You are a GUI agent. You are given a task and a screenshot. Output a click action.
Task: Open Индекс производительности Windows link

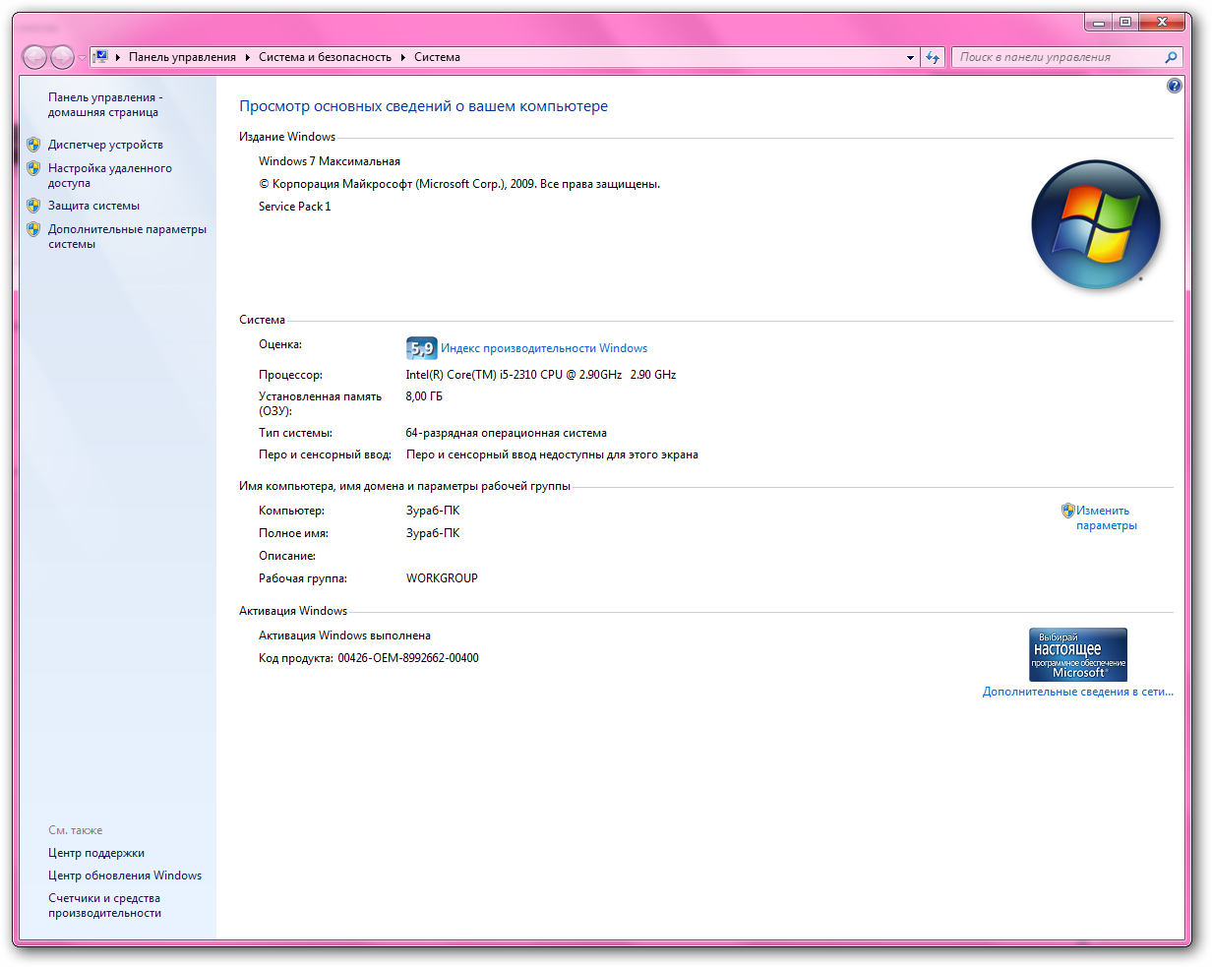(544, 348)
